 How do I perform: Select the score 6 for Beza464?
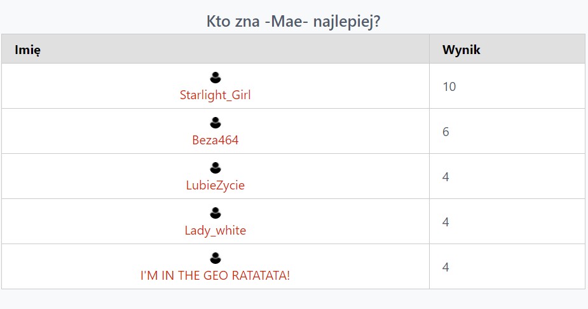(446, 132)
